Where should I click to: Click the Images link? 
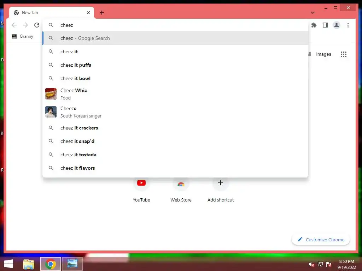[x=323, y=54]
